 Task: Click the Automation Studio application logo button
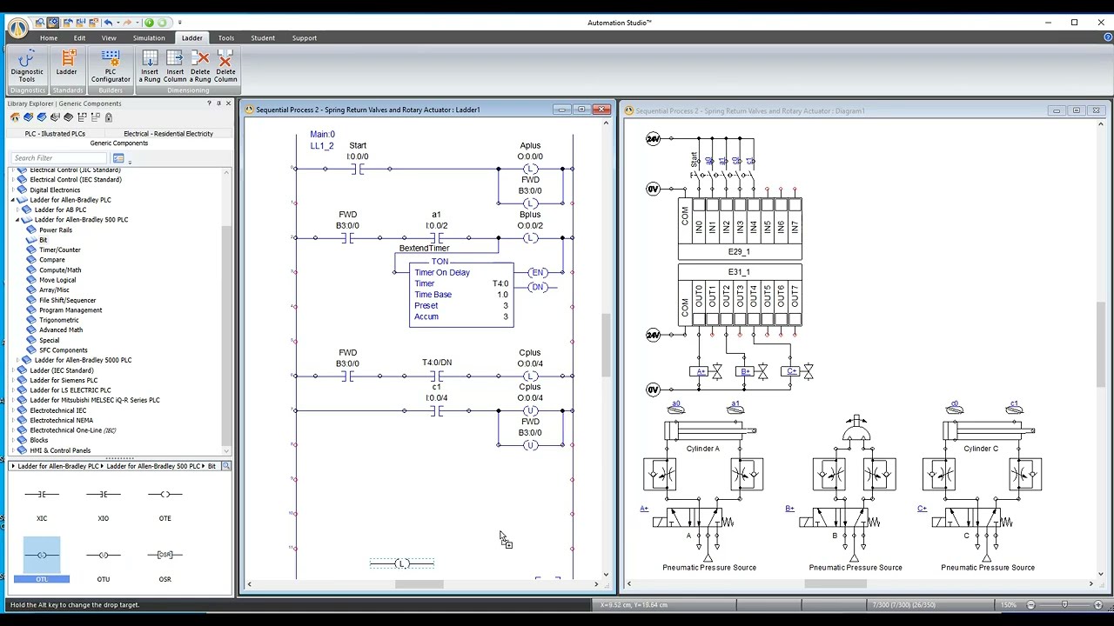(17, 27)
